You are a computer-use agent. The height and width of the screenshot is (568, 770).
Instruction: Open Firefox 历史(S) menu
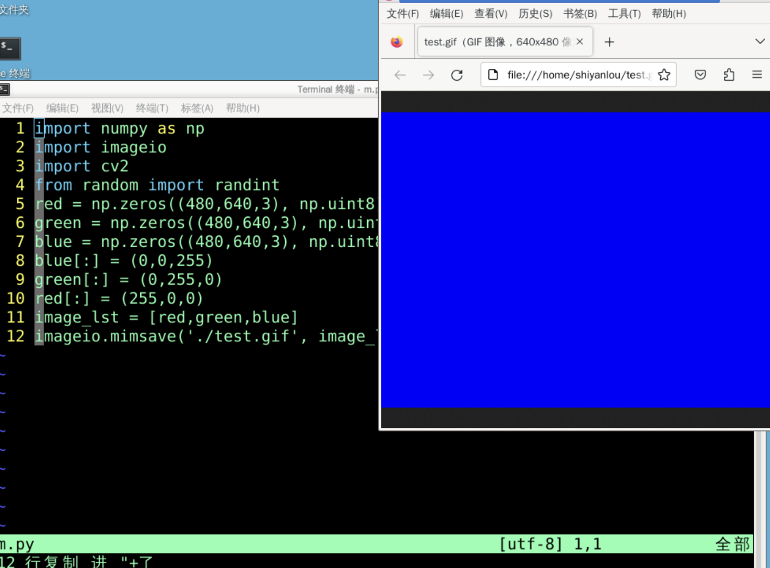pos(535,14)
